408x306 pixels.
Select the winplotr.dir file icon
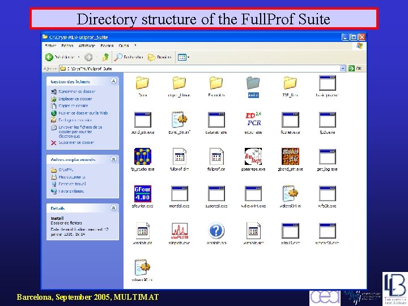tap(143, 231)
